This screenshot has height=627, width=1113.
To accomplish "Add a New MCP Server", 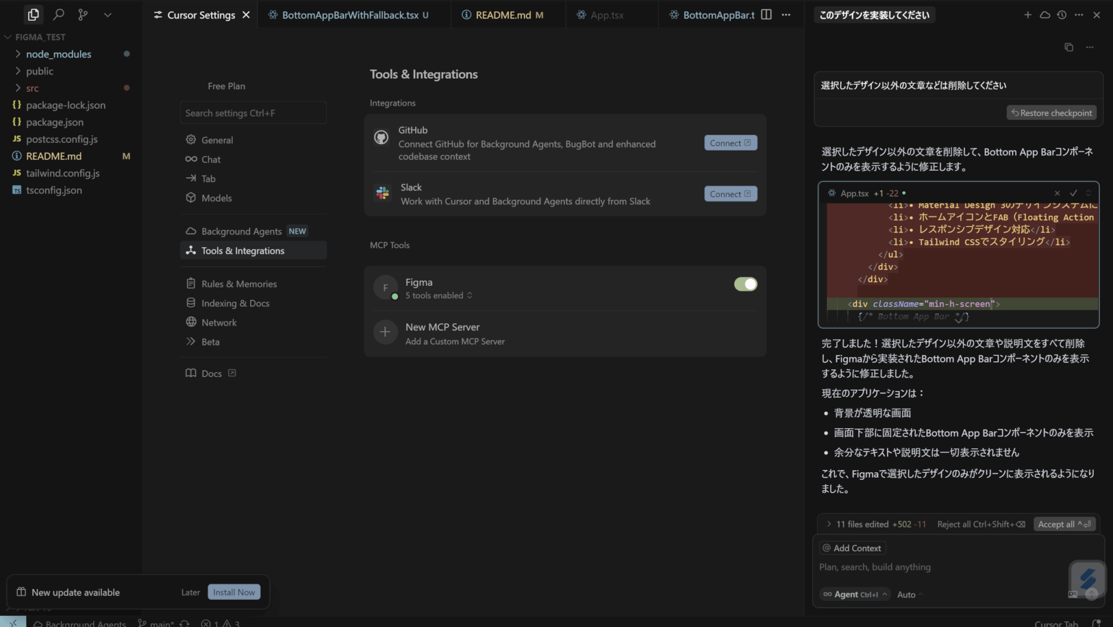I will 565,334.
